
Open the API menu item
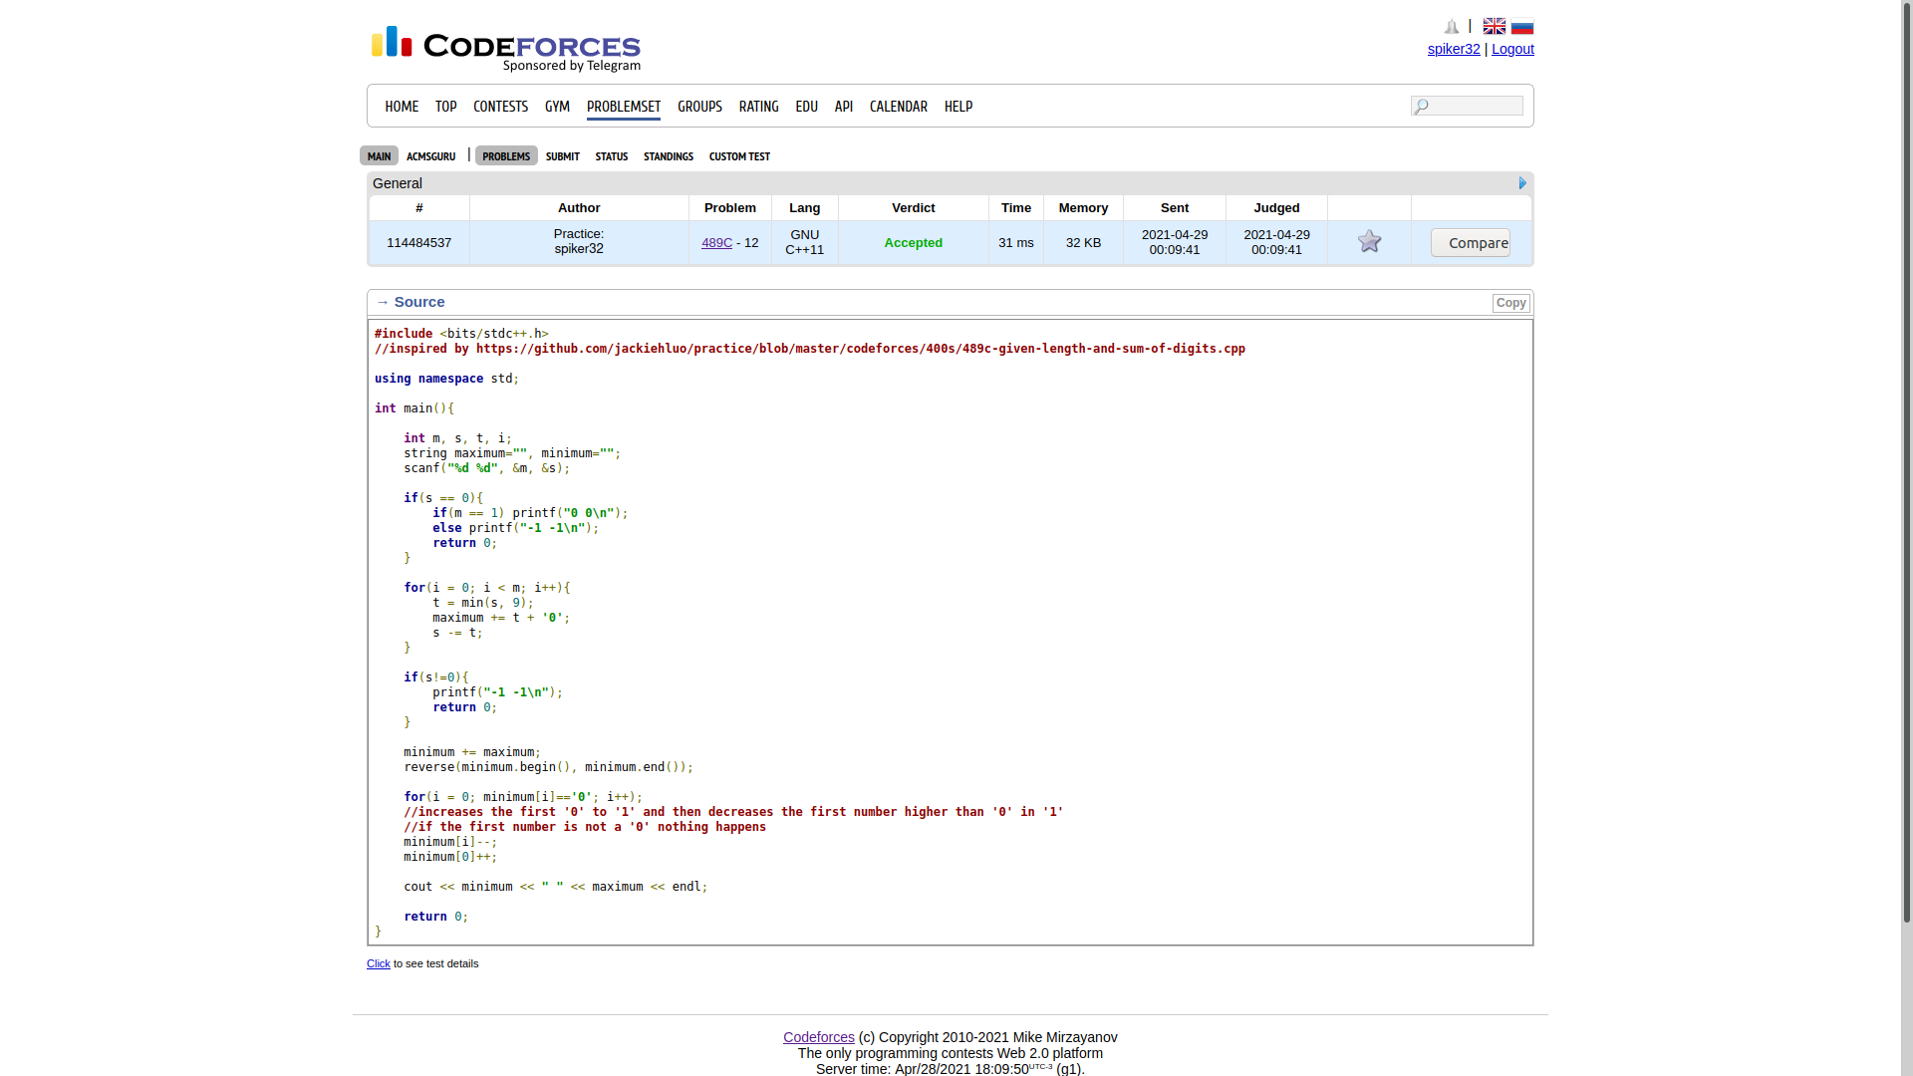(844, 106)
